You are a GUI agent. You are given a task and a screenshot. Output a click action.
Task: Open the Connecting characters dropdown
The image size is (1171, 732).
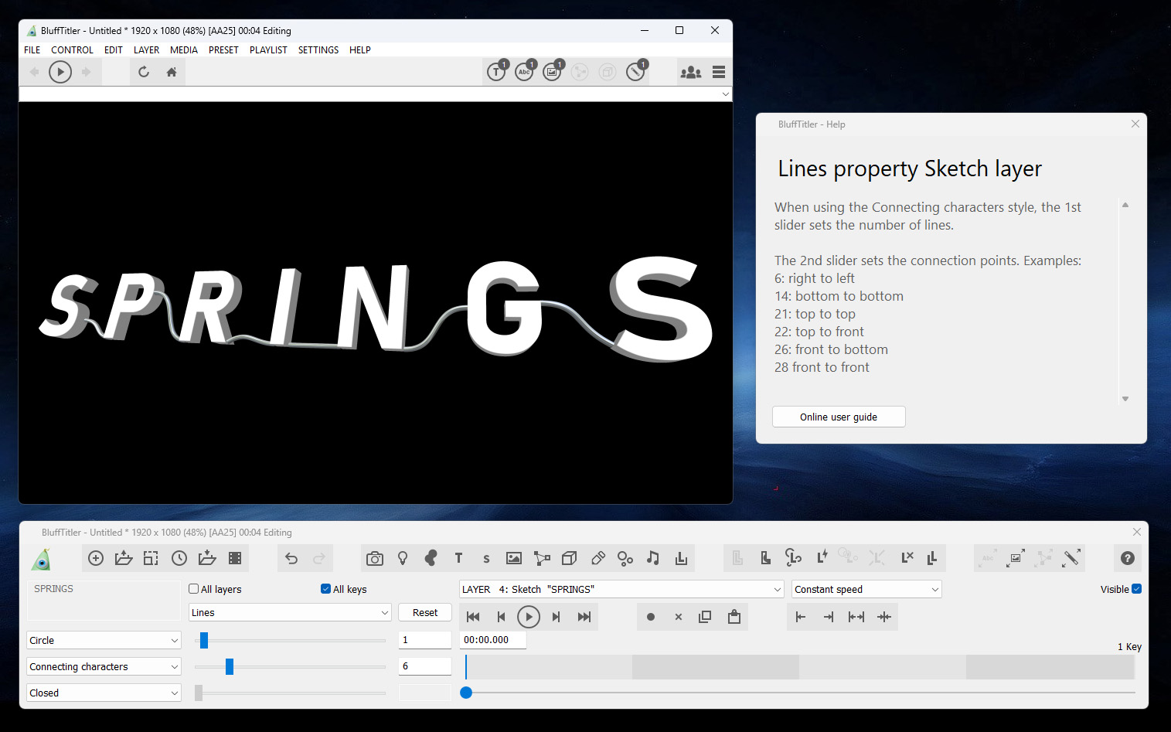click(104, 666)
